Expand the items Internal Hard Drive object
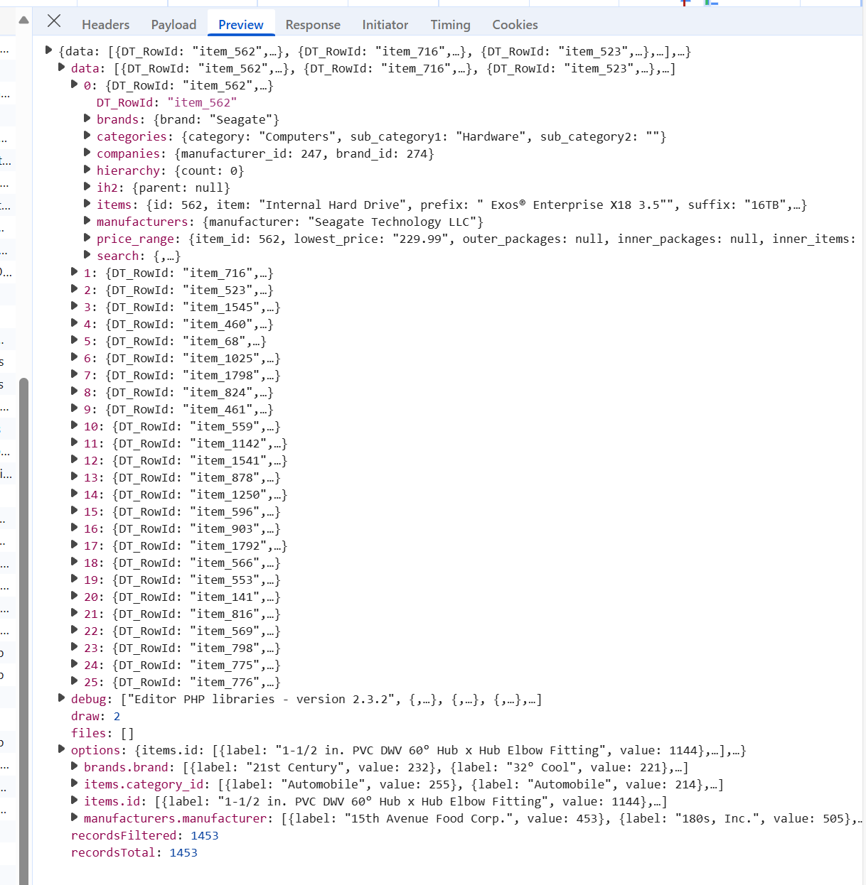866x885 pixels. click(x=87, y=203)
